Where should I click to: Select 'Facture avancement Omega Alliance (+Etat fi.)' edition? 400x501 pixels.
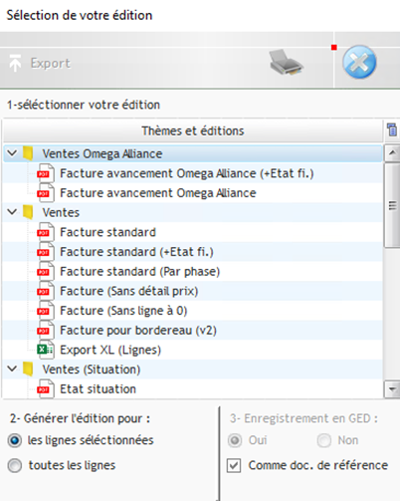tap(187, 173)
